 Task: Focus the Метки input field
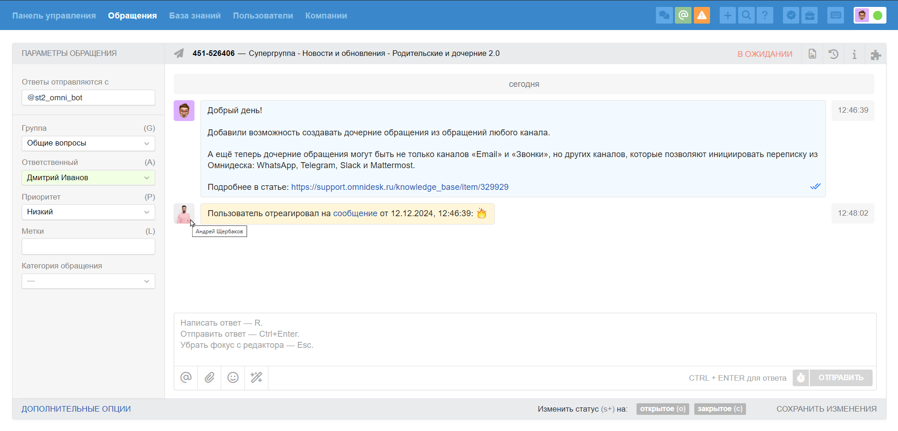tap(88, 247)
